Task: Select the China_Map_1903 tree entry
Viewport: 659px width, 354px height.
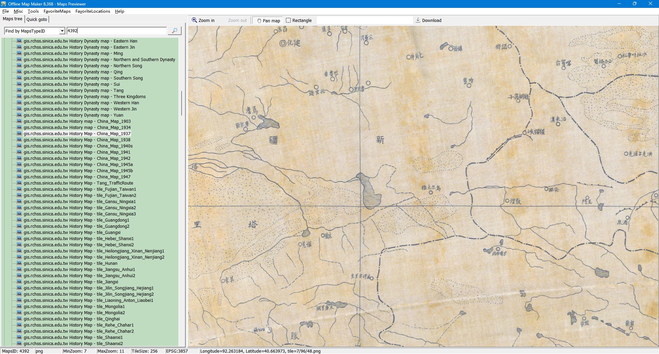Action: [77, 121]
